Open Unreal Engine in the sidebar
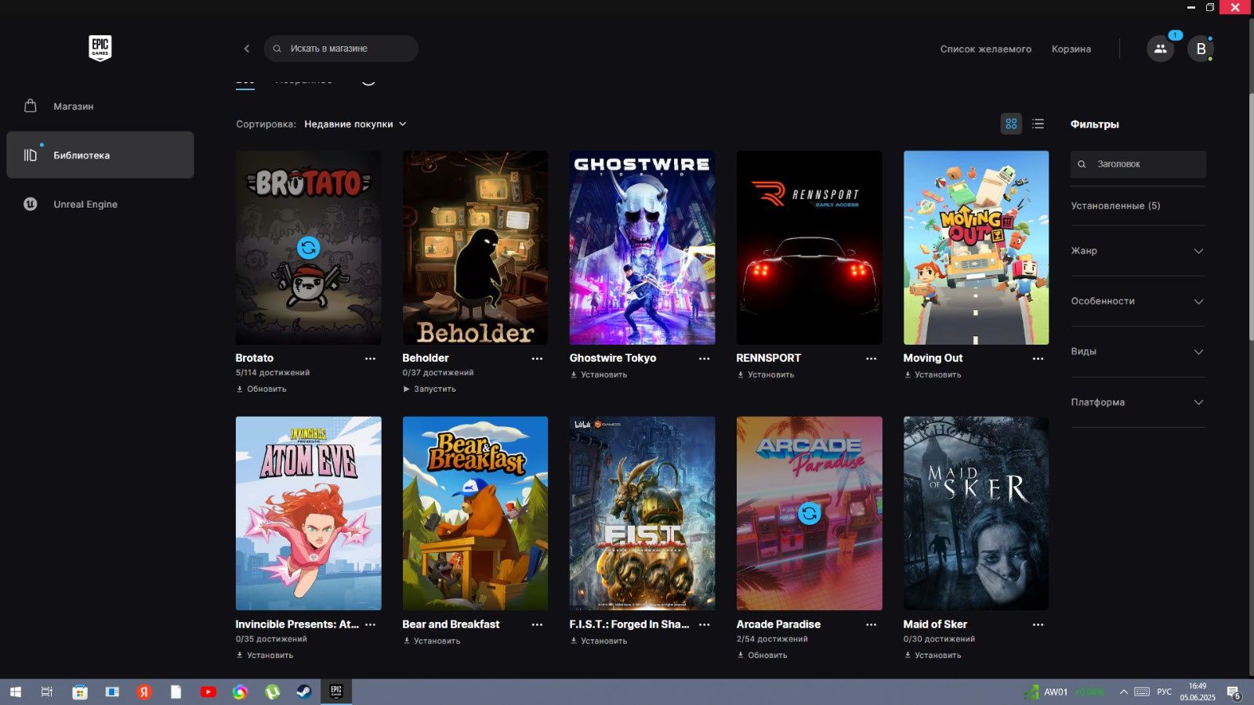The image size is (1254, 705). pos(100,204)
